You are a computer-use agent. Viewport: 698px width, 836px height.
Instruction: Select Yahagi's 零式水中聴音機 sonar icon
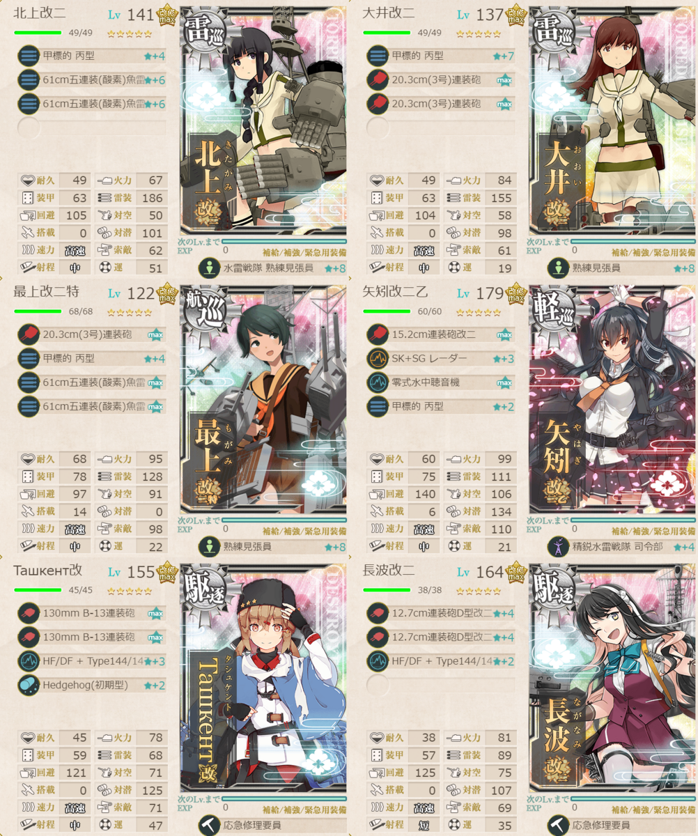pos(378,382)
